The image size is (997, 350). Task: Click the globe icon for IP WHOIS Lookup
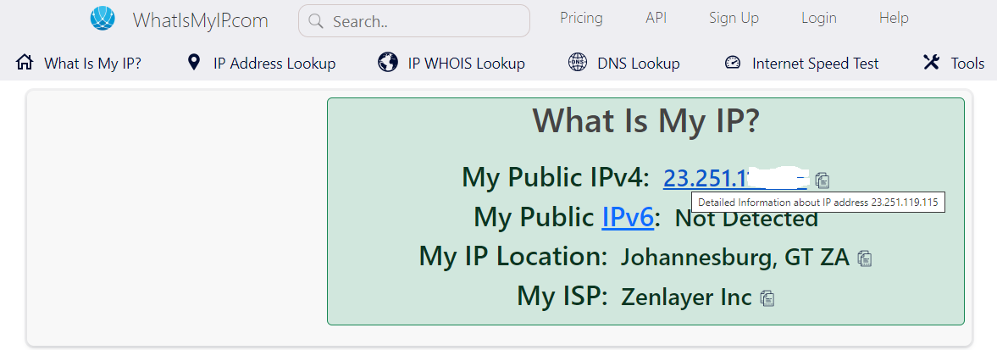coord(387,63)
